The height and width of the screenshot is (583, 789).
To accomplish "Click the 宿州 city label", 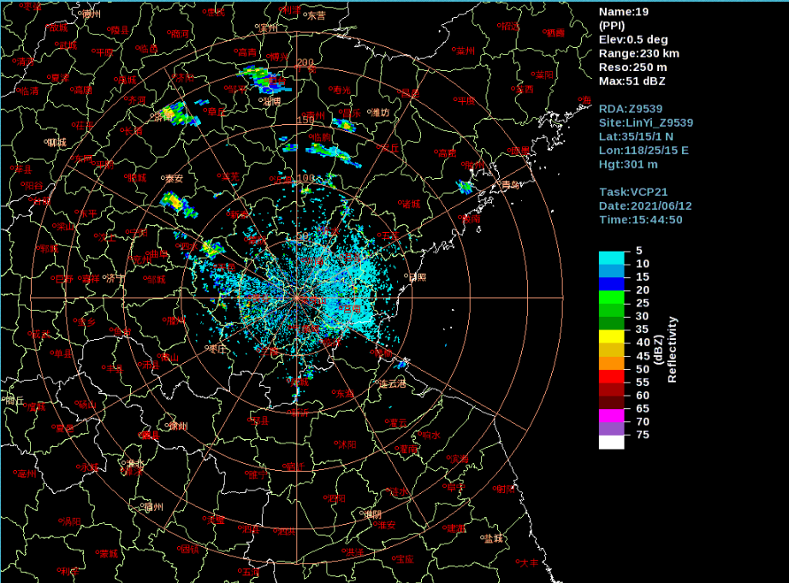I will point(153,507).
